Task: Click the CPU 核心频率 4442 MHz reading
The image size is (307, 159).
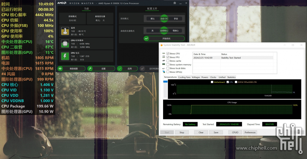Action: coord(27,15)
